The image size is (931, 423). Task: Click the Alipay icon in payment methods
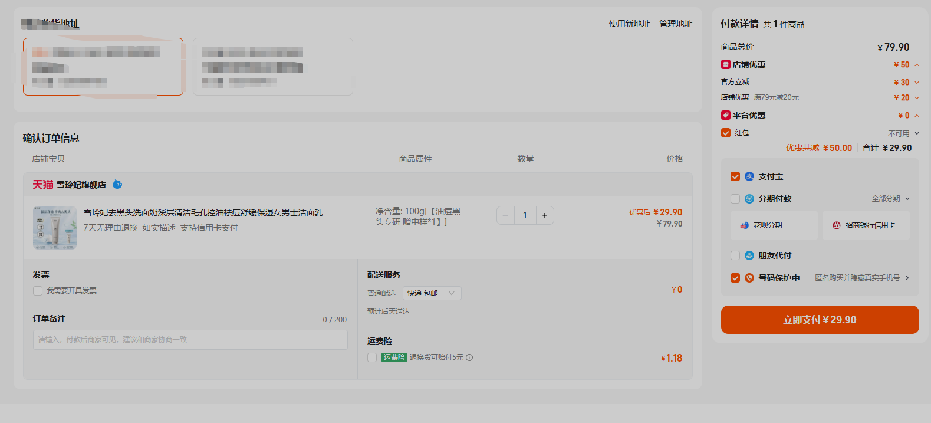click(x=749, y=176)
